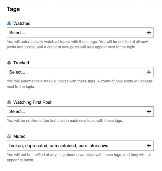This screenshot has height=171, width=162.
Task: Click the Tracked label text
Action: point(21,63)
